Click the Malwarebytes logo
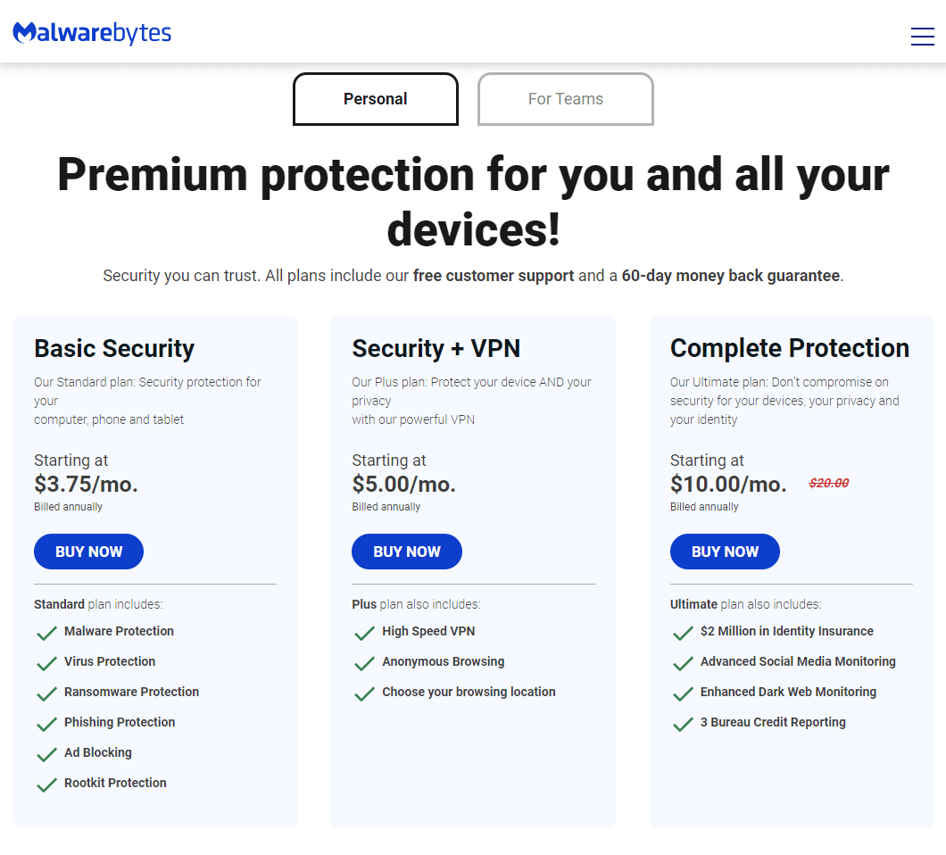Viewport: 946px width, 855px height. 92,33
